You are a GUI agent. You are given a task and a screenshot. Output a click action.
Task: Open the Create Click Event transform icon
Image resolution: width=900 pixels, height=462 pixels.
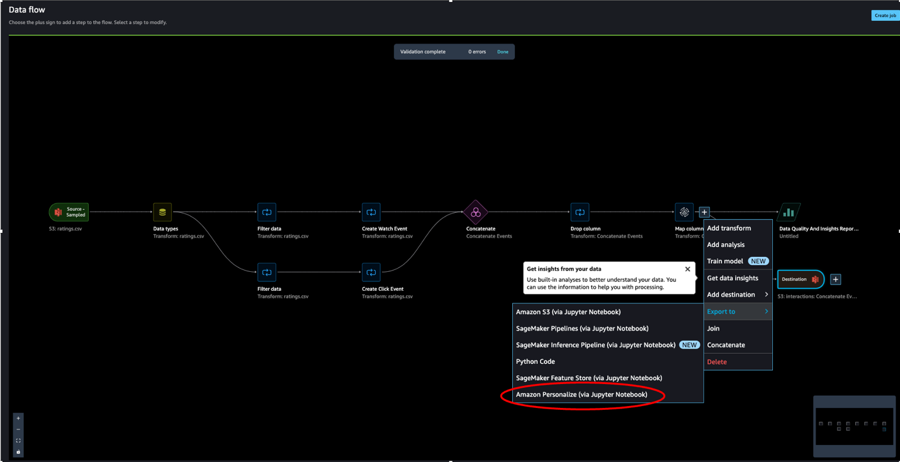pyautogui.click(x=371, y=273)
